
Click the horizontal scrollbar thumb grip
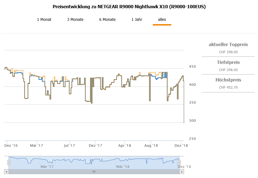click(x=94, y=172)
